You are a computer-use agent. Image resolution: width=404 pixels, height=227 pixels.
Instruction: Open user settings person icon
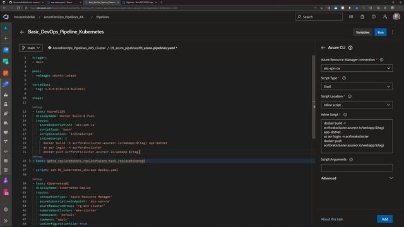tap(385, 17)
